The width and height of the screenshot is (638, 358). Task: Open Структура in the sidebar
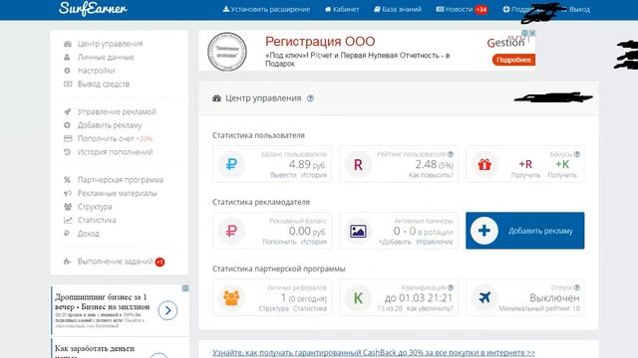[x=95, y=207]
